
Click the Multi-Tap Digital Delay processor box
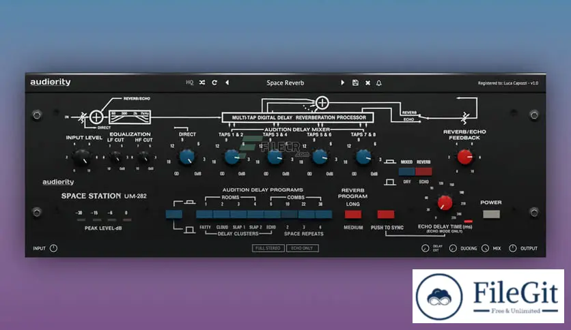[x=298, y=117]
